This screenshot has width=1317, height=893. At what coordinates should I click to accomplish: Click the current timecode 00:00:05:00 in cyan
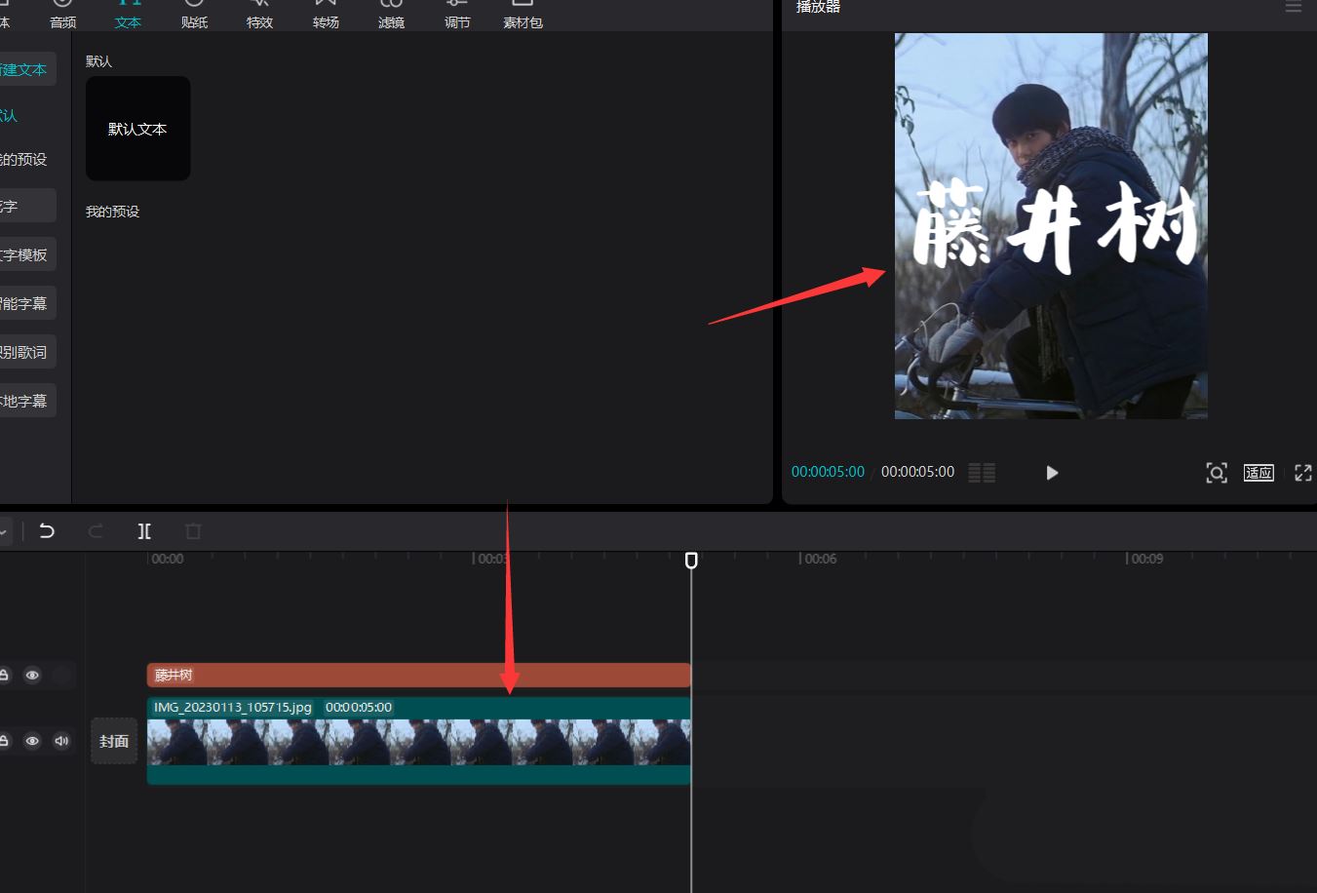[x=828, y=472]
